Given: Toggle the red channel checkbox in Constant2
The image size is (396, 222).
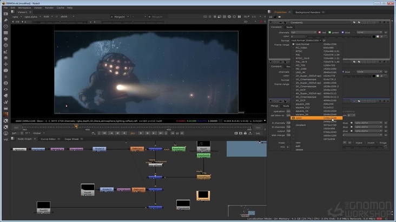Looking at the screenshot, I should pyautogui.click(x=320, y=32).
